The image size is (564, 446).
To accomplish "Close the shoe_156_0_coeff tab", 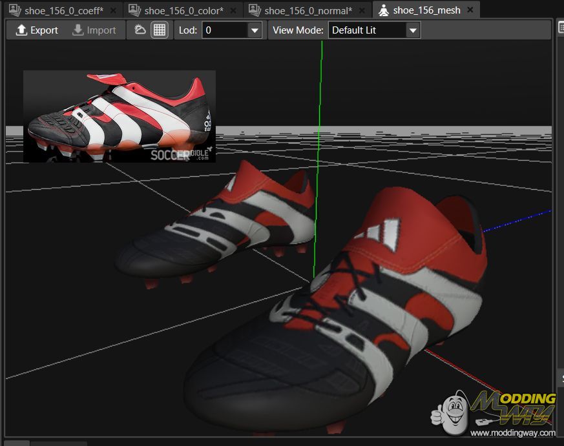I will 113,10.
